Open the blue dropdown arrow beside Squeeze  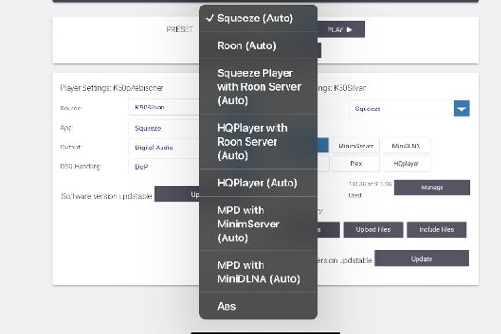[x=461, y=109]
